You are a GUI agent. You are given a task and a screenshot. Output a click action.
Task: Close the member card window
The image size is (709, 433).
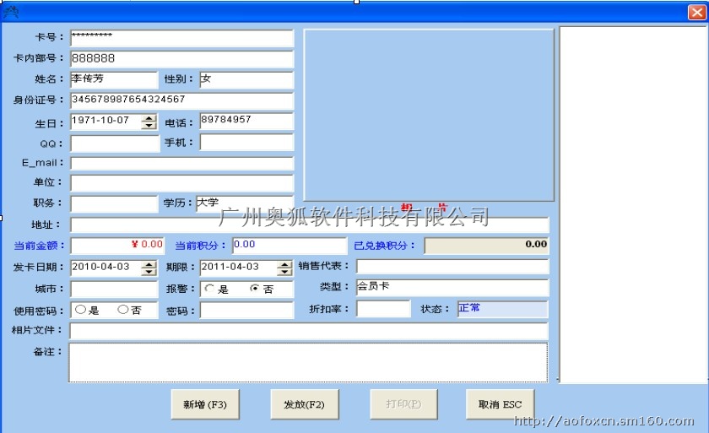point(696,12)
